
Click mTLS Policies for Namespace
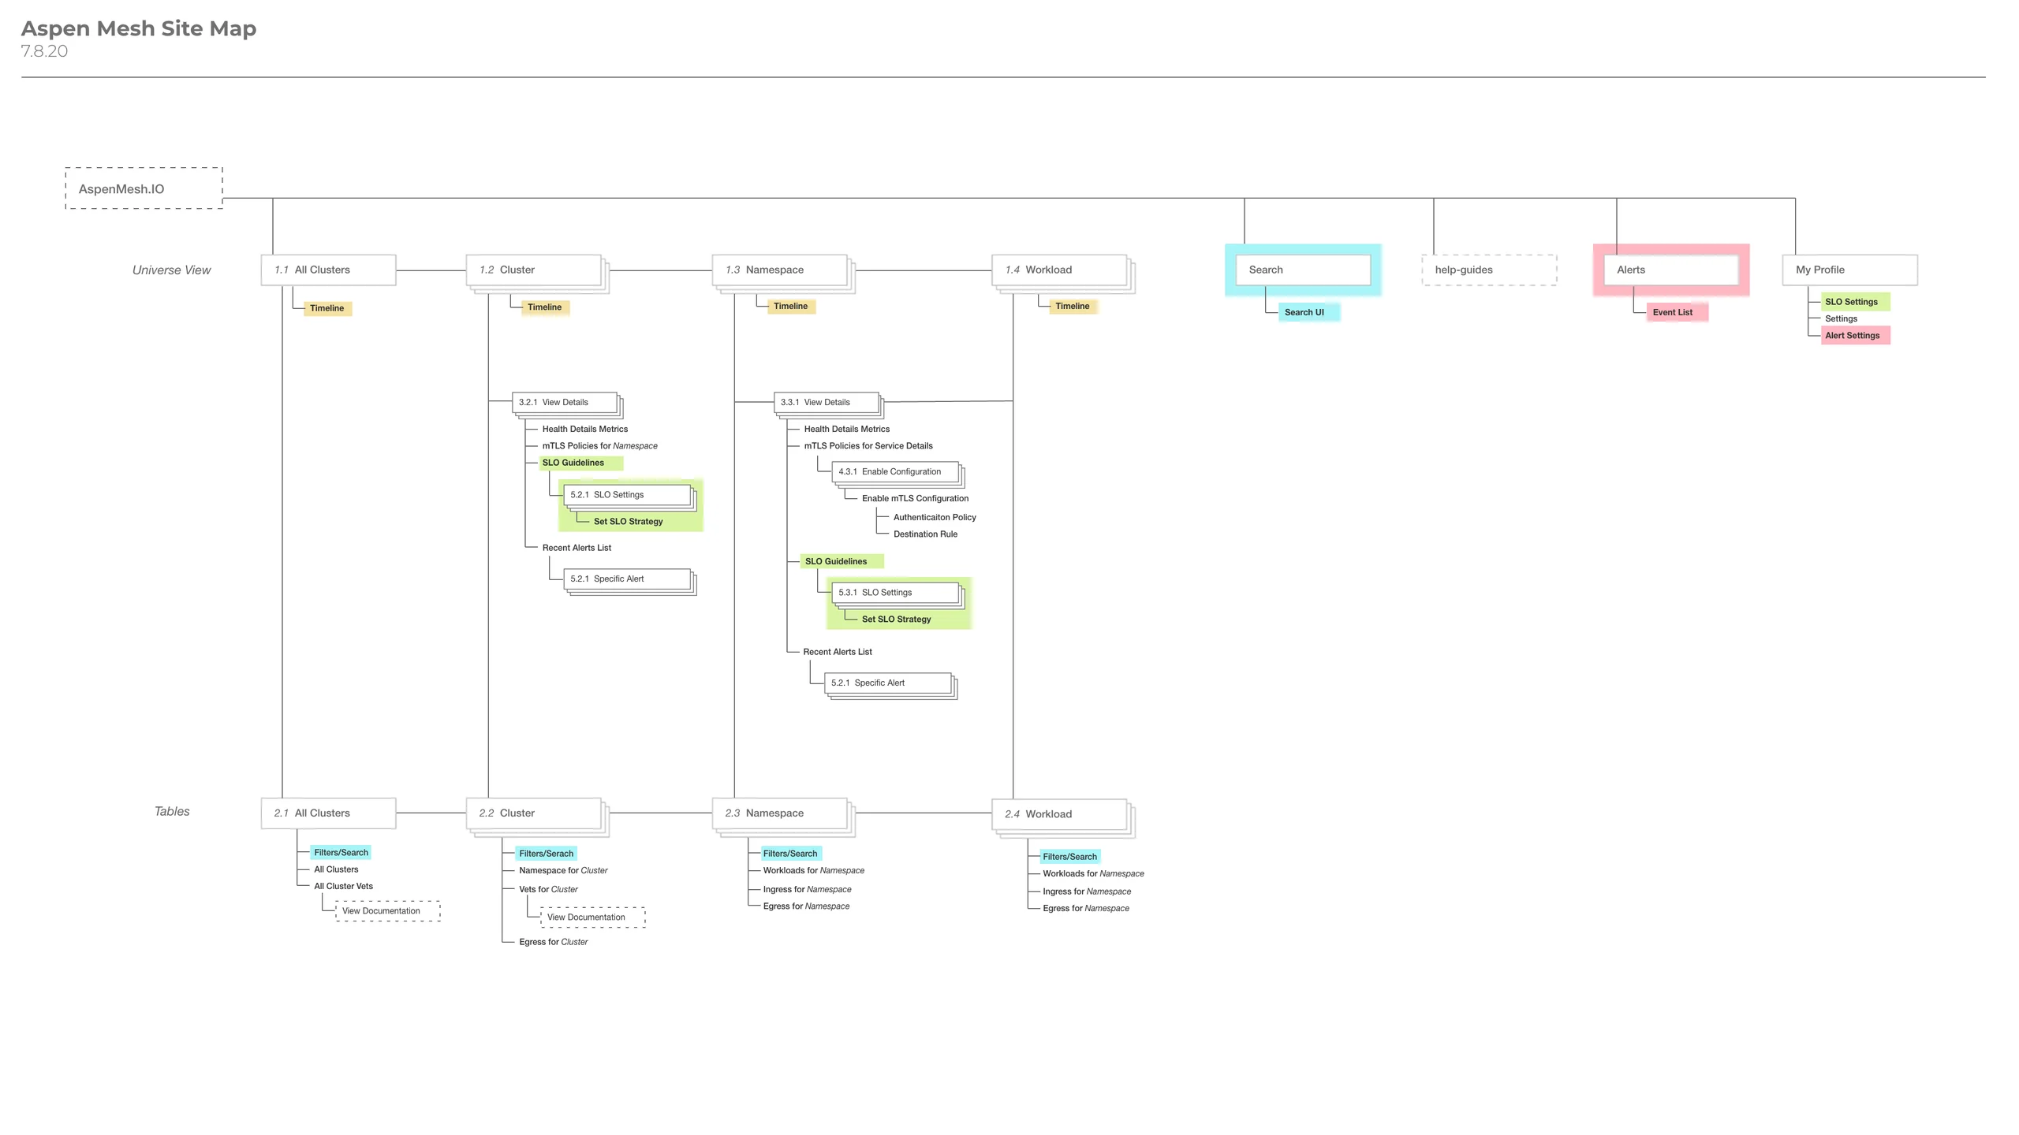(599, 446)
